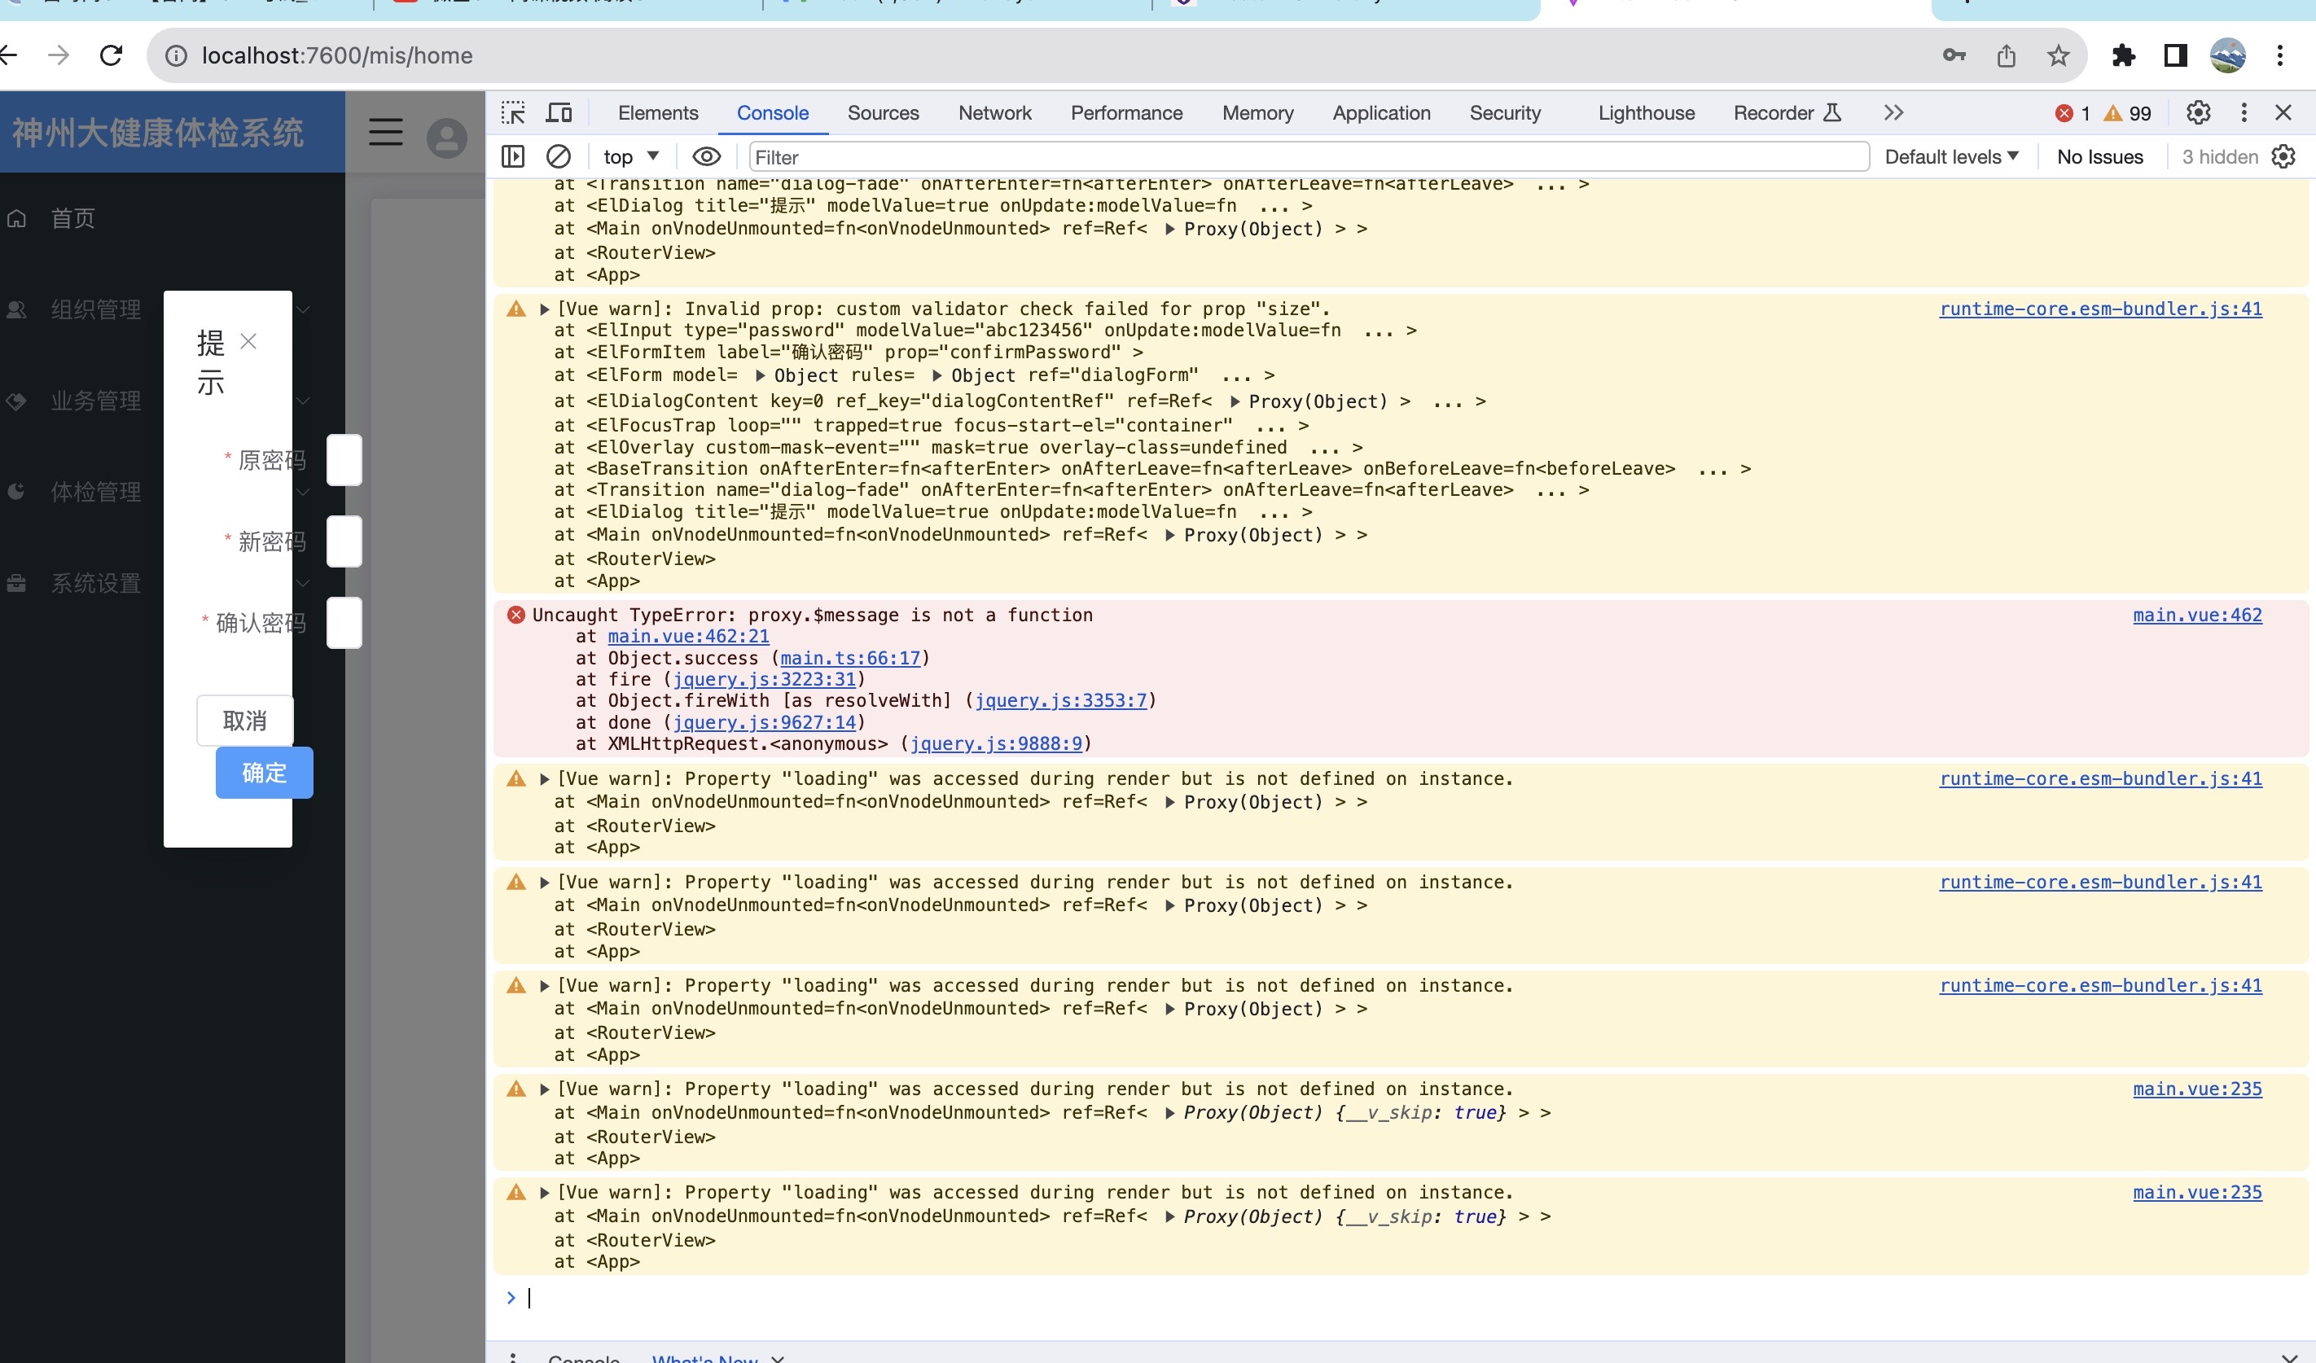
Task: Click the 新密码 input box
Action: click(x=344, y=541)
